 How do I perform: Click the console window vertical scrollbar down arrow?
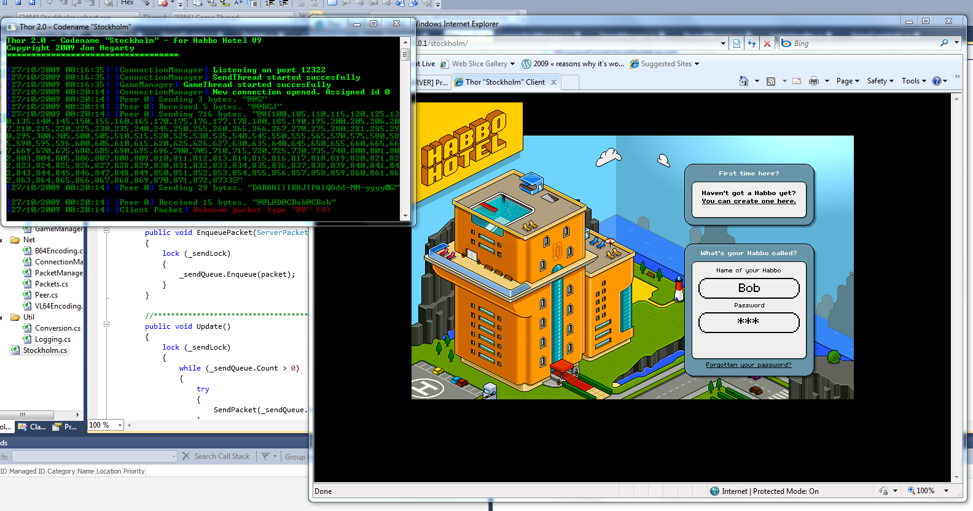point(405,216)
